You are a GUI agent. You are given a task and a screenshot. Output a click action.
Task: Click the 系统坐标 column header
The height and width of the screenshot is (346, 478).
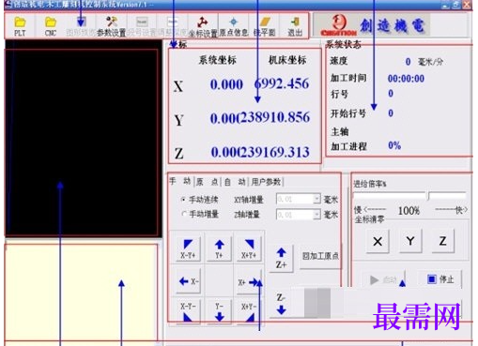tap(218, 60)
